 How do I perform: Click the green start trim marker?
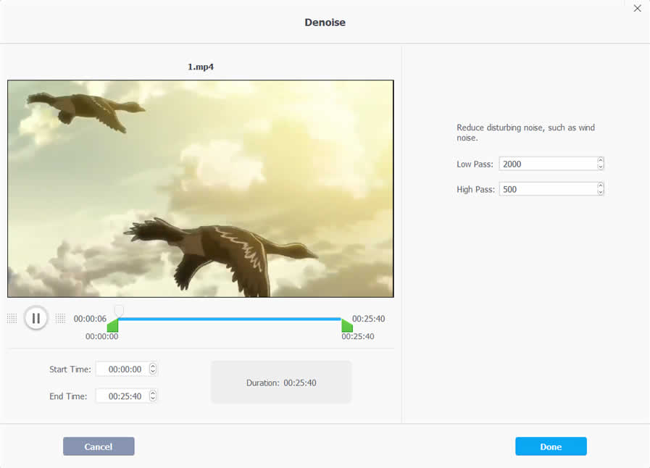(112, 326)
